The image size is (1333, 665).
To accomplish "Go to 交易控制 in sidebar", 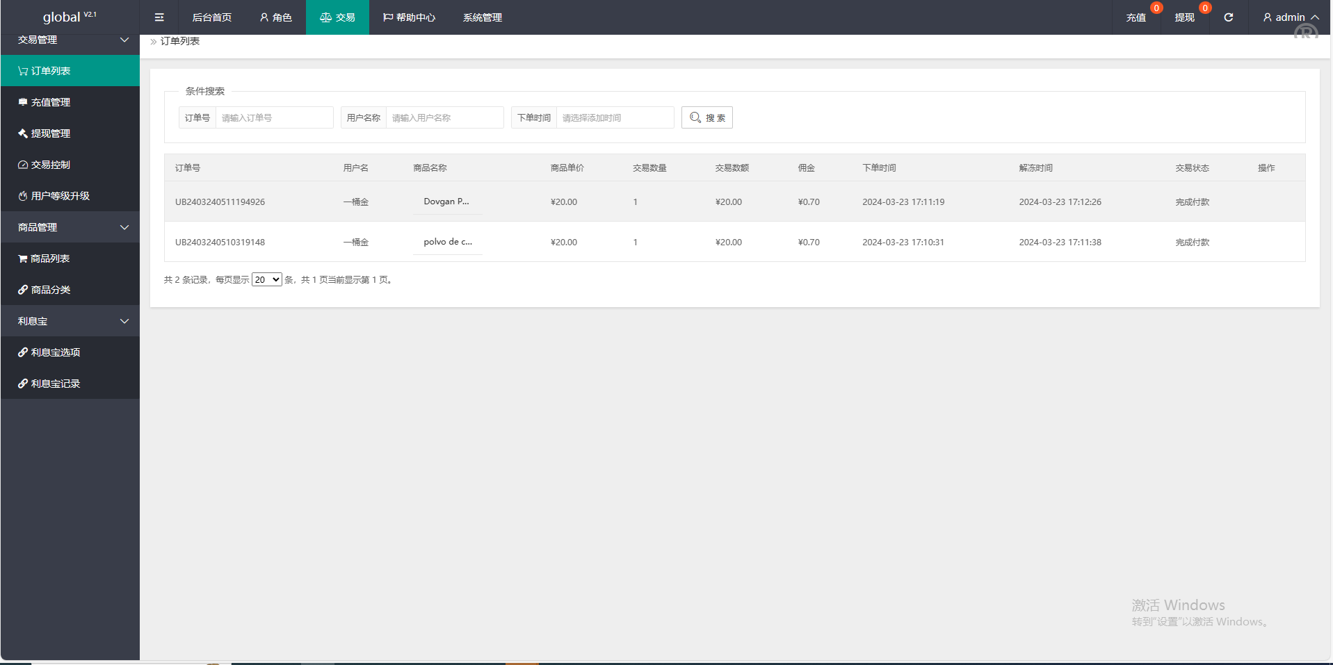I will pyautogui.click(x=51, y=165).
